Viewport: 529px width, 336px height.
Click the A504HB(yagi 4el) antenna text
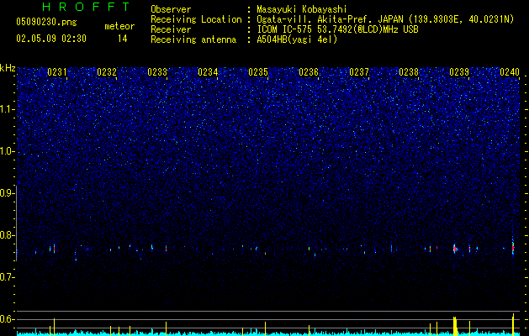click(x=297, y=39)
